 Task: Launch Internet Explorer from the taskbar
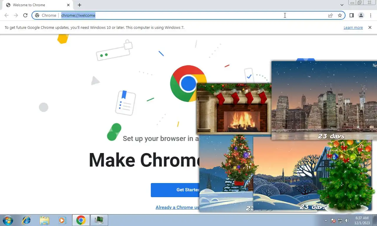click(x=27, y=220)
